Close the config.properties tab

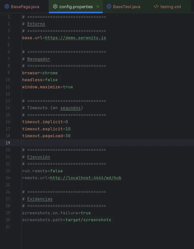tap(98, 7)
